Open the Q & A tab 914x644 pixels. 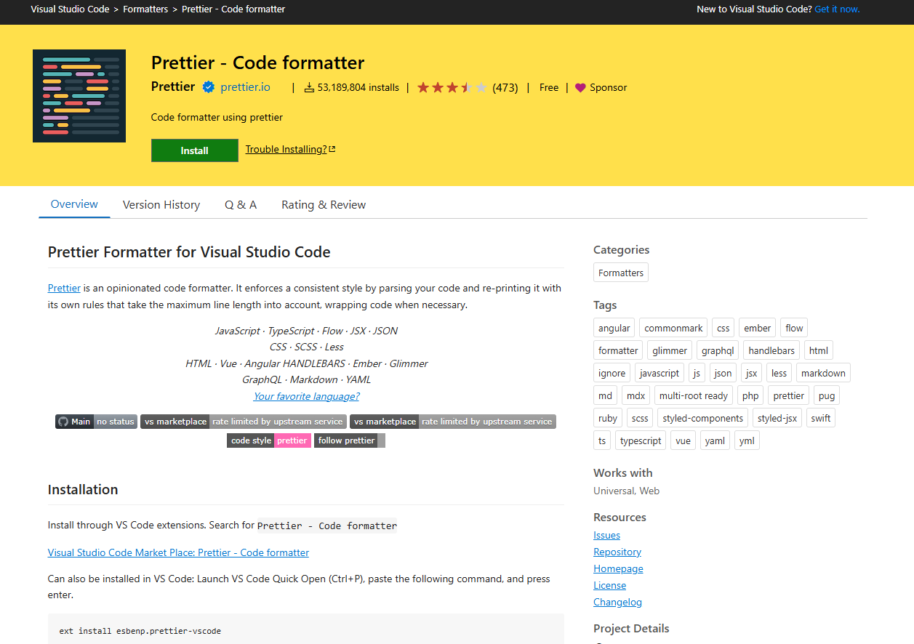[241, 205]
